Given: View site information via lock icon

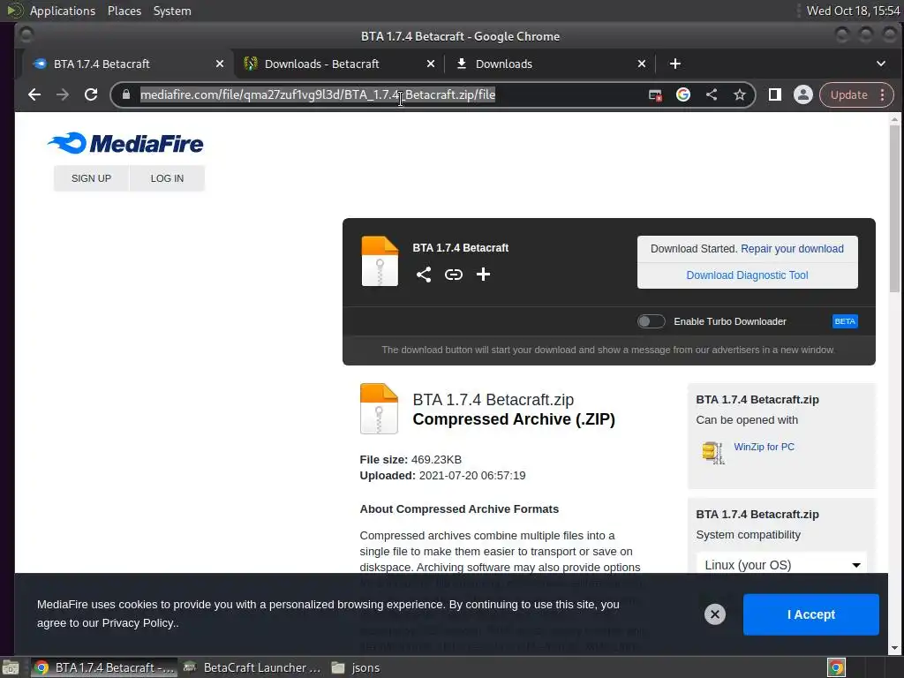Looking at the screenshot, I should (125, 94).
